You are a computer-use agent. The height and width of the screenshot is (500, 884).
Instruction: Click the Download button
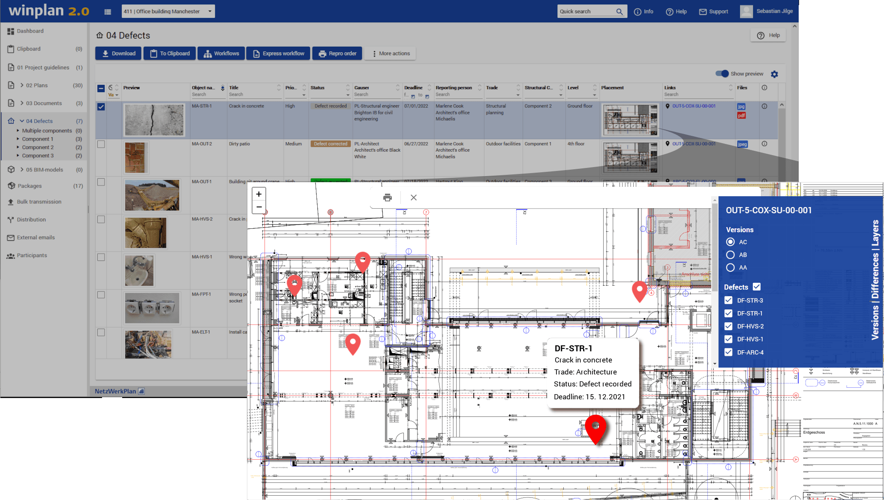pos(118,54)
